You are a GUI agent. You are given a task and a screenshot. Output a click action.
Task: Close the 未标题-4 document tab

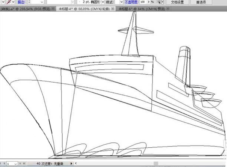[x=113, y=9]
